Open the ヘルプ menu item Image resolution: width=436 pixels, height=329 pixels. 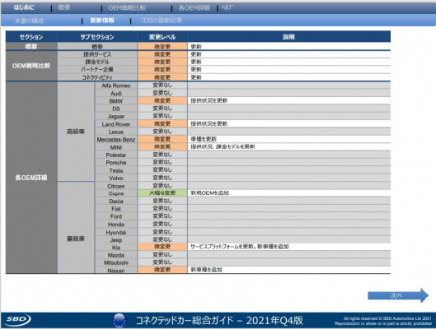[x=227, y=7]
